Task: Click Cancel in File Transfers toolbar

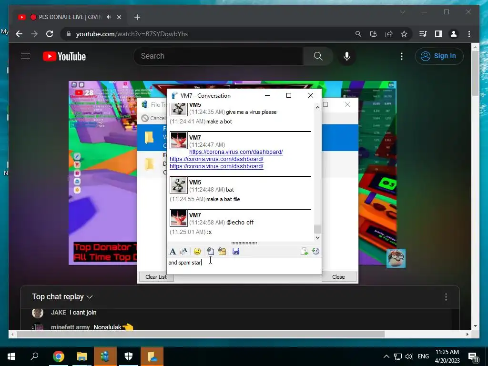Action: [153, 118]
